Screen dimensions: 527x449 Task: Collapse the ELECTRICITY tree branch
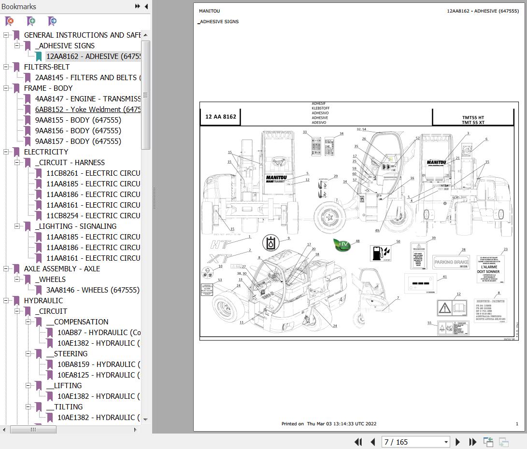(6, 152)
